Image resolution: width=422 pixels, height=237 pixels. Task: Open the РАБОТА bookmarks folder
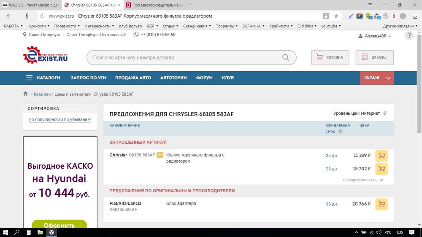click(x=13, y=26)
